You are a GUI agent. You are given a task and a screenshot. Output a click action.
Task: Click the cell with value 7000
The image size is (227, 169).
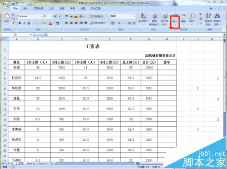pyautogui.click(x=62, y=68)
